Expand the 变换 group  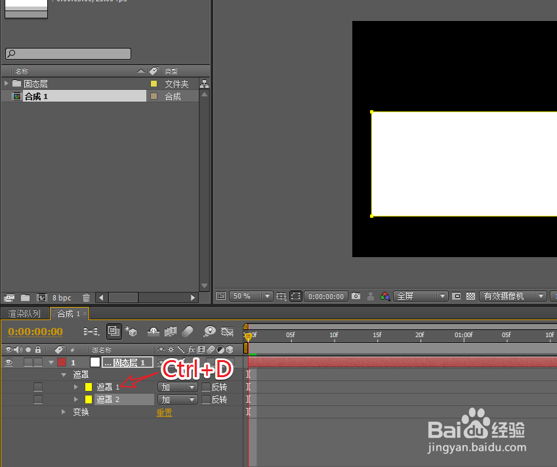(64, 412)
